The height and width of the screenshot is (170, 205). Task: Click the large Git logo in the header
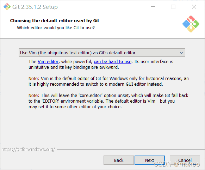tap(191, 24)
